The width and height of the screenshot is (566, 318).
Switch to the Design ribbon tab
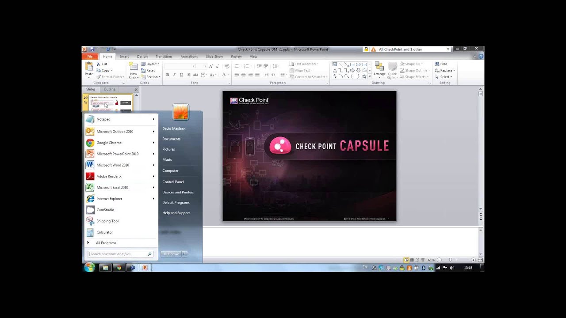point(142,57)
